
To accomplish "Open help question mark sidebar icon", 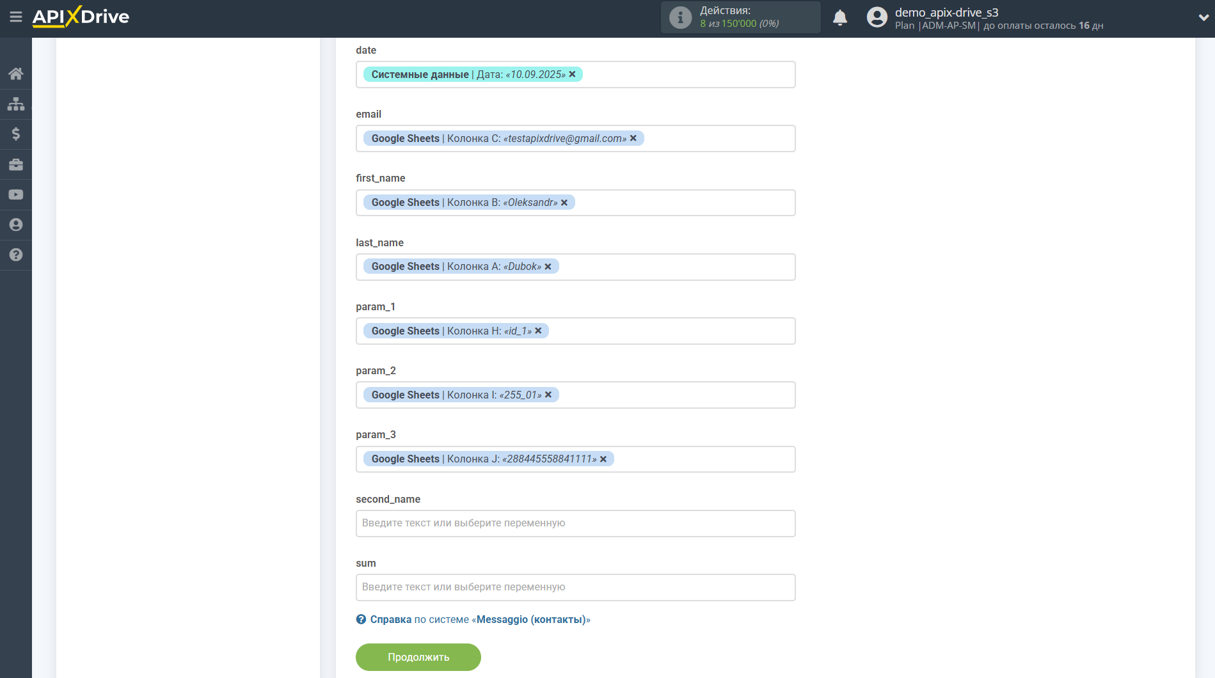I will 16,255.
